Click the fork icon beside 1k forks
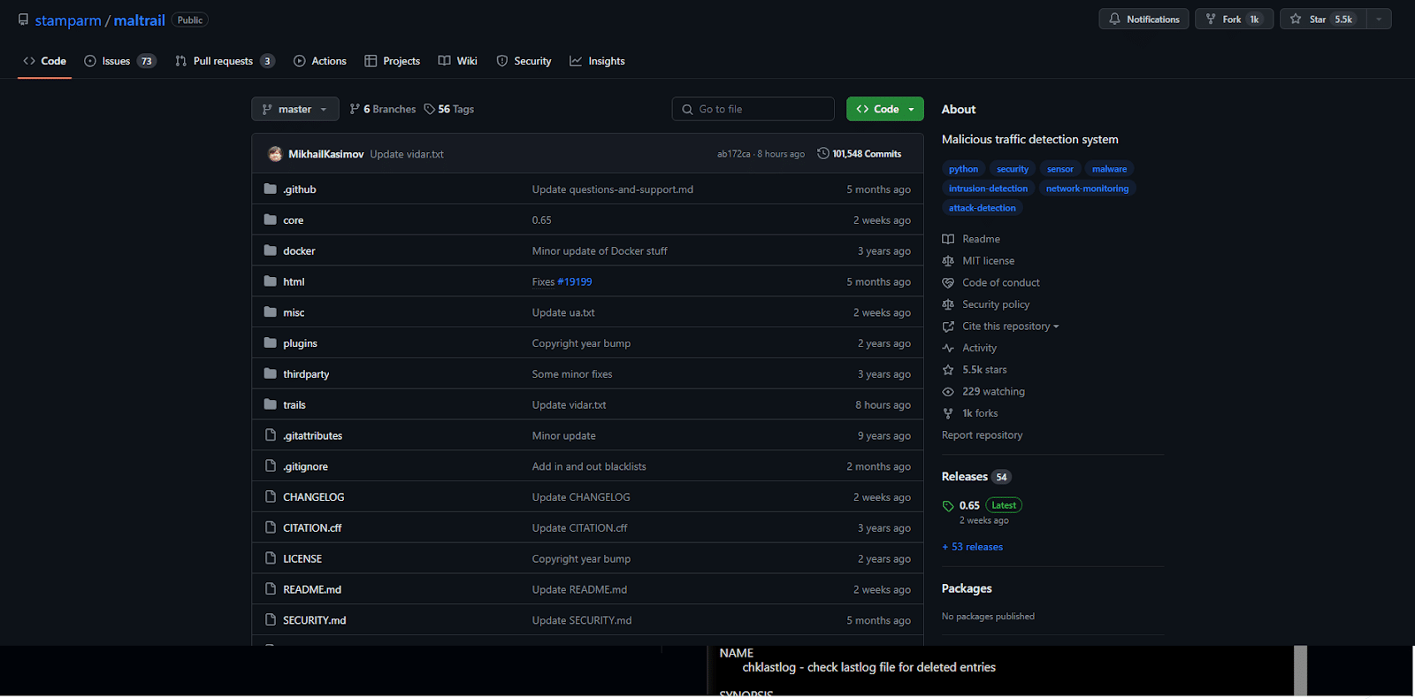The image size is (1415, 699). [x=948, y=413]
